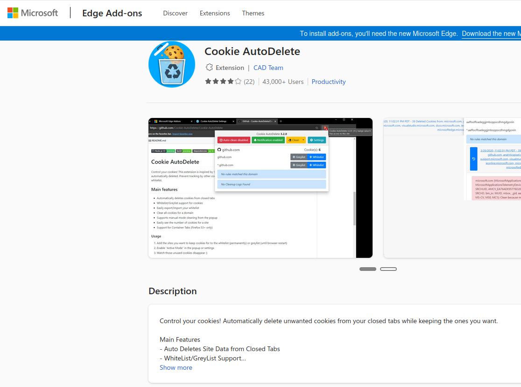Click the Description heading
This screenshot has width=521, height=387.
coord(172,291)
